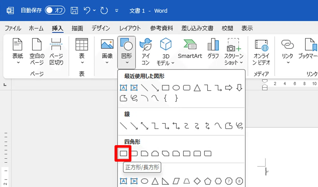Image resolution: width=318 pixels, height=187 pixels.
Task: Select the hexagon shape
Action: point(218,181)
